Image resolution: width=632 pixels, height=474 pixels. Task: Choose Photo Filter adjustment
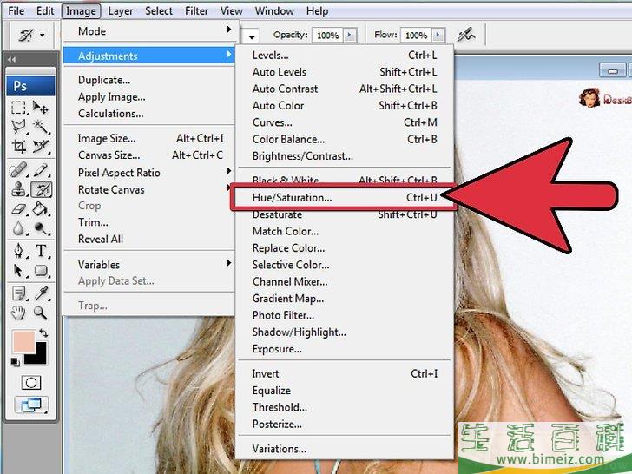[x=344, y=315]
